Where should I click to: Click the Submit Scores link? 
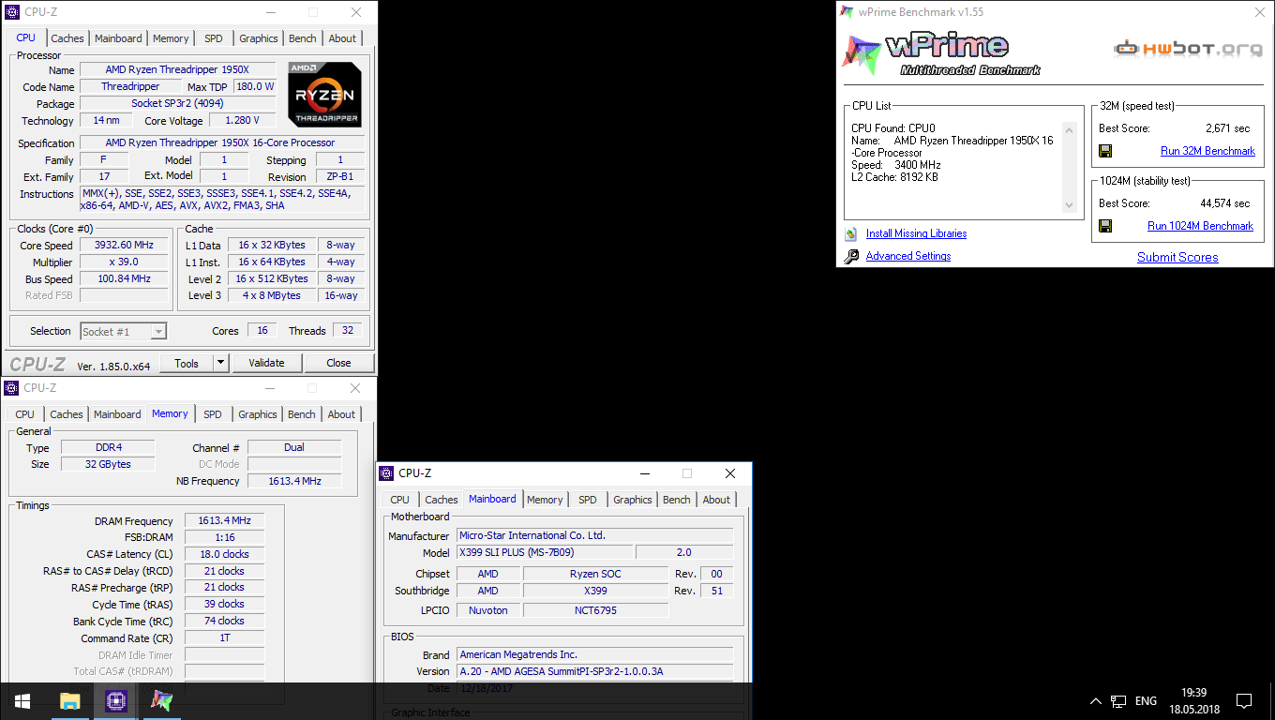tap(1177, 257)
